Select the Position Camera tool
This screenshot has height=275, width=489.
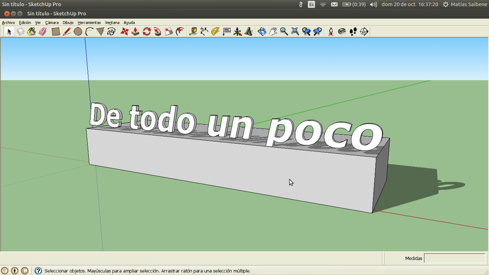pyautogui.click(x=330, y=32)
